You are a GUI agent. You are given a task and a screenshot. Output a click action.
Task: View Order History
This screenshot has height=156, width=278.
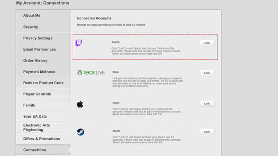43,60
